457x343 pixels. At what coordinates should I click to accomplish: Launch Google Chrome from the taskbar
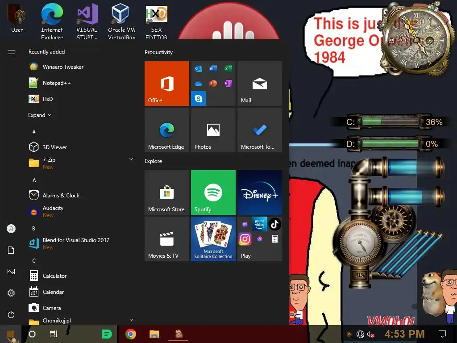[131, 334]
